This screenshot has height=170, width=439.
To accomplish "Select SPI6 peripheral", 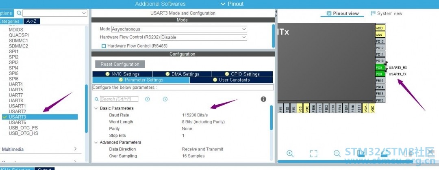I will click(x=13, y=79).
